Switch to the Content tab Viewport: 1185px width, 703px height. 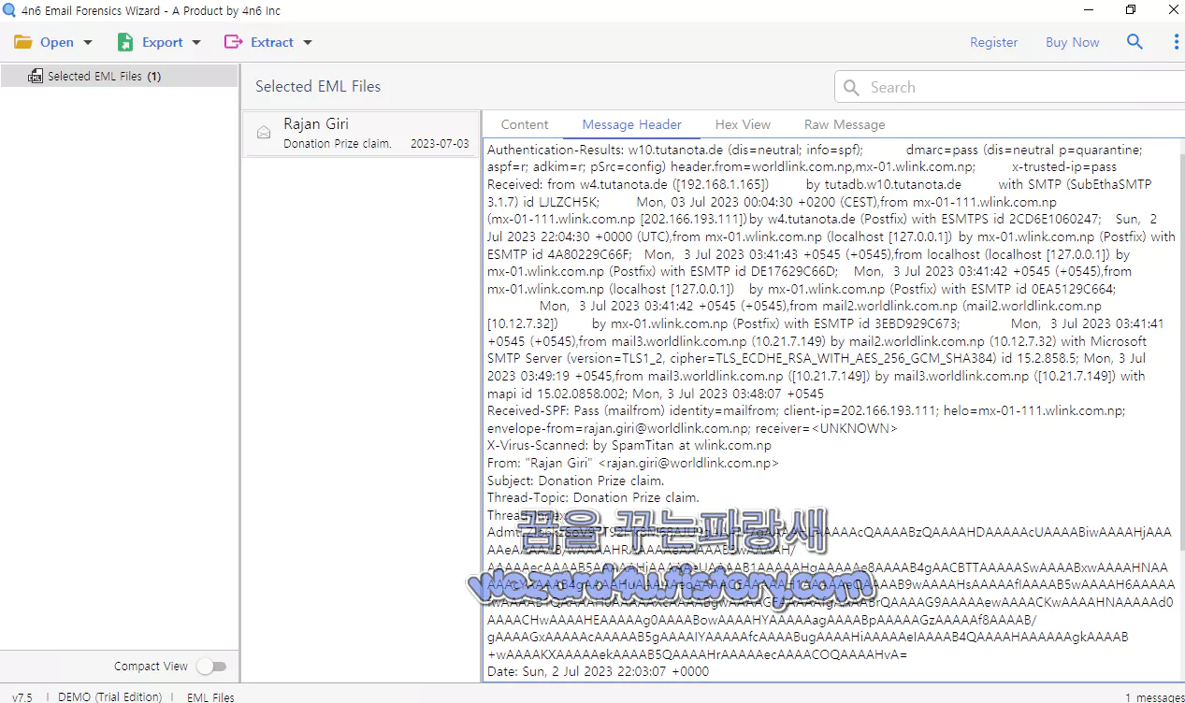click(x=525, y=124)
